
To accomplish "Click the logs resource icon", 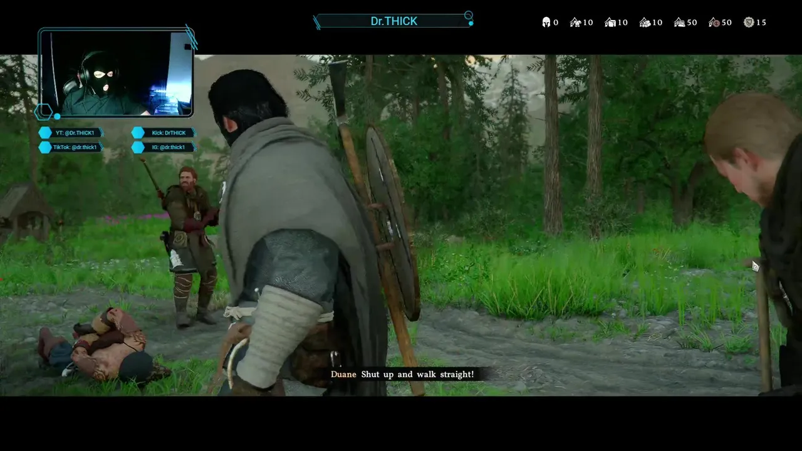I will click(x=645, y=23).
